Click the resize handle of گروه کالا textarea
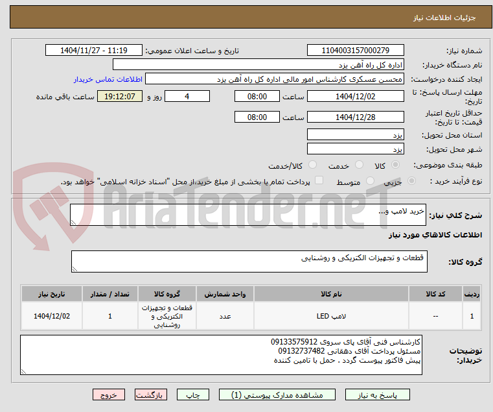The width and height of the screenshot is (493, 412). (75, 269)
